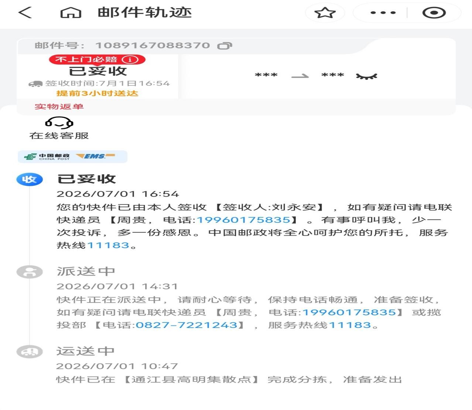Tap the 不上门必赔 red badge
The image size is (472, 410).
[x=97, y=59]
